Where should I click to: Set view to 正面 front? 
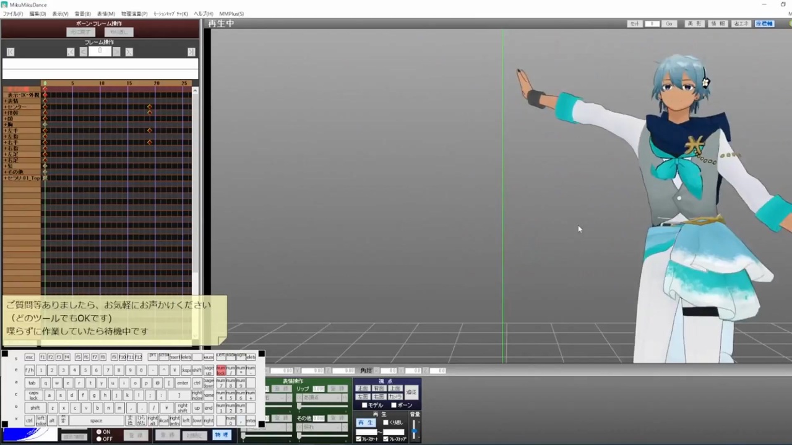coord(363,388)
